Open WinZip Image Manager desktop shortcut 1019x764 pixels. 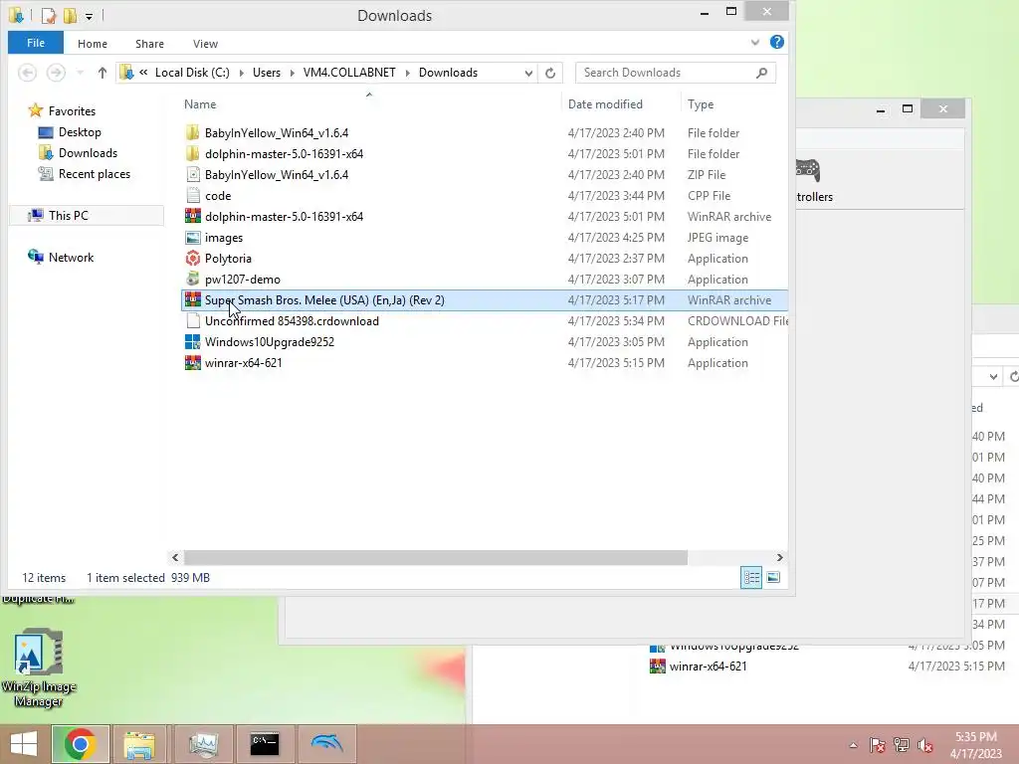(38, 668)
